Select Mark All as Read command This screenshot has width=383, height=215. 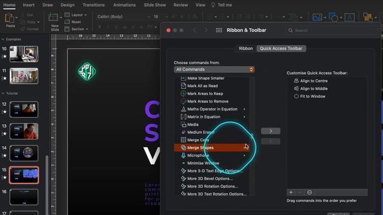212,86
